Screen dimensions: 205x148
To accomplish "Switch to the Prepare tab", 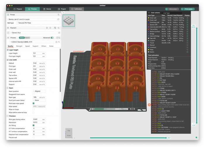I will click(x=18, y=9).
